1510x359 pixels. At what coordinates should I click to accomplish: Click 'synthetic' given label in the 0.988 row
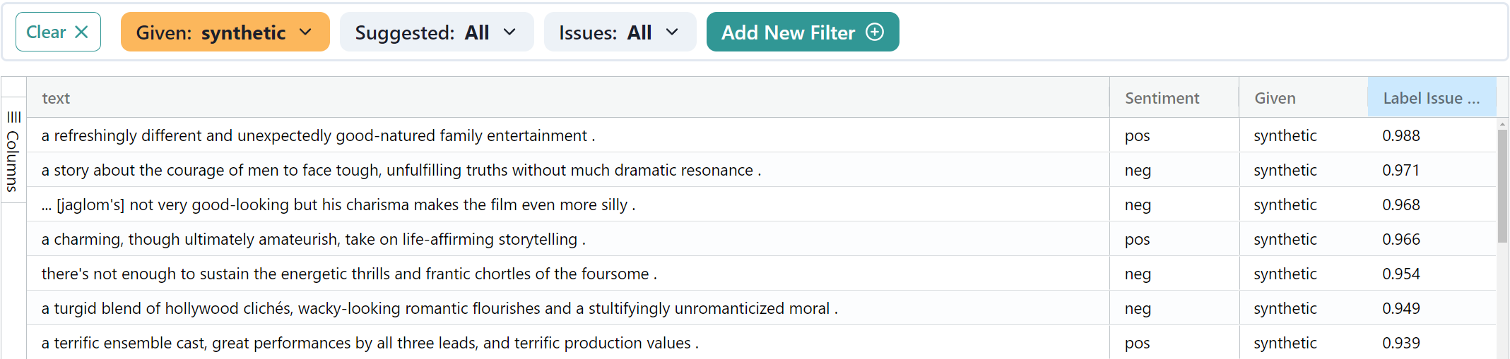click(1285, 135)
